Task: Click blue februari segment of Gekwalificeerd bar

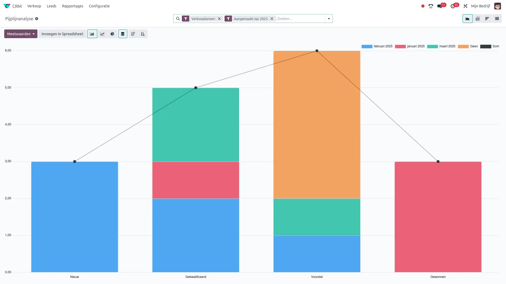Action: tap(196, 235)
